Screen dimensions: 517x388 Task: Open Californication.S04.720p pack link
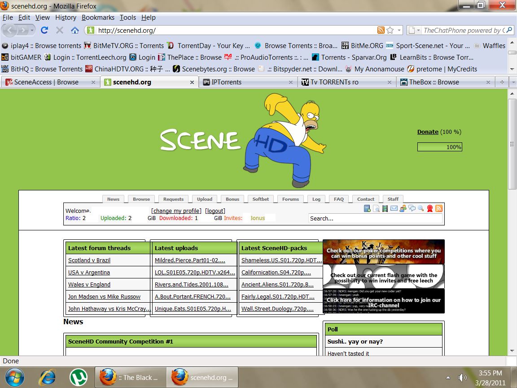pos(276,273)
